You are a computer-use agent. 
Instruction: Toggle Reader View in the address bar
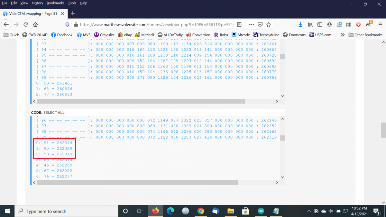pyautogui.click(x=239, y=24)
